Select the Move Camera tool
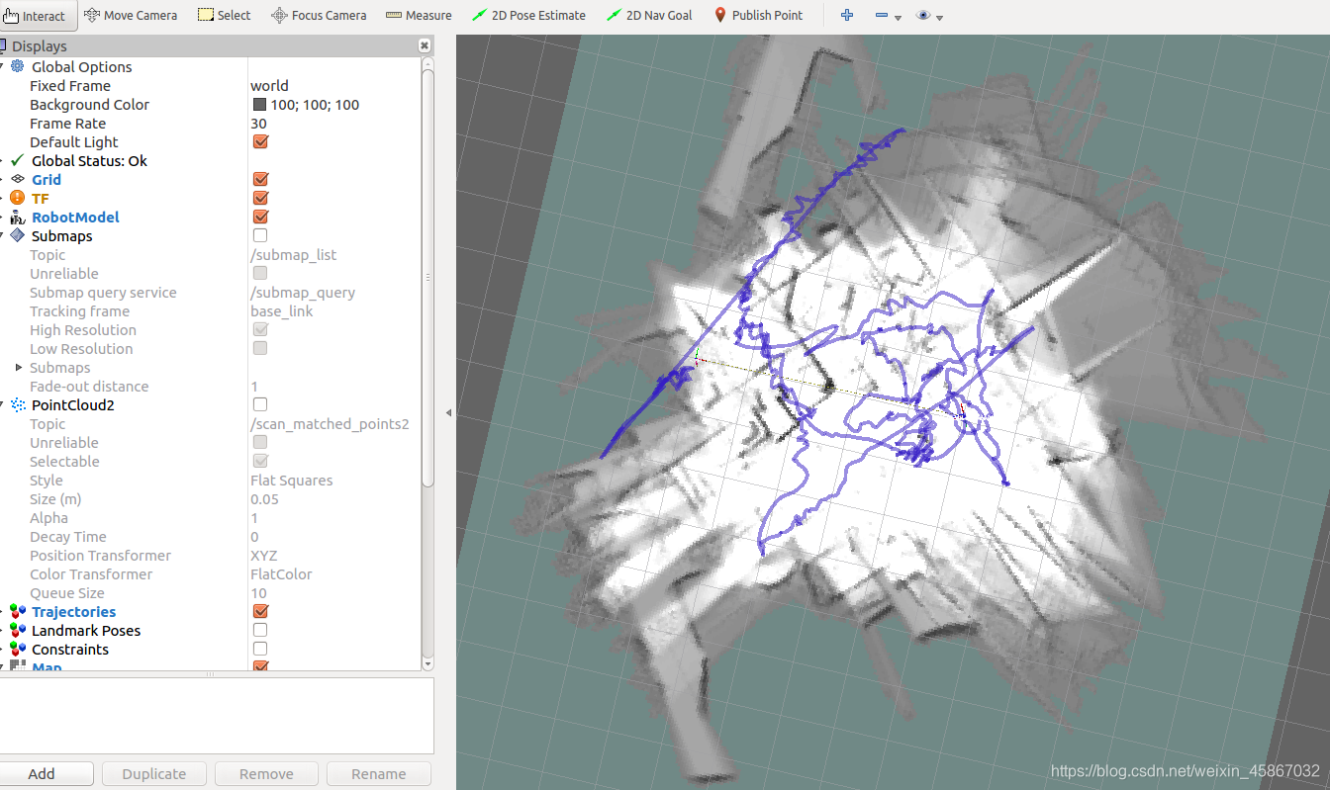 coord(131,15)
